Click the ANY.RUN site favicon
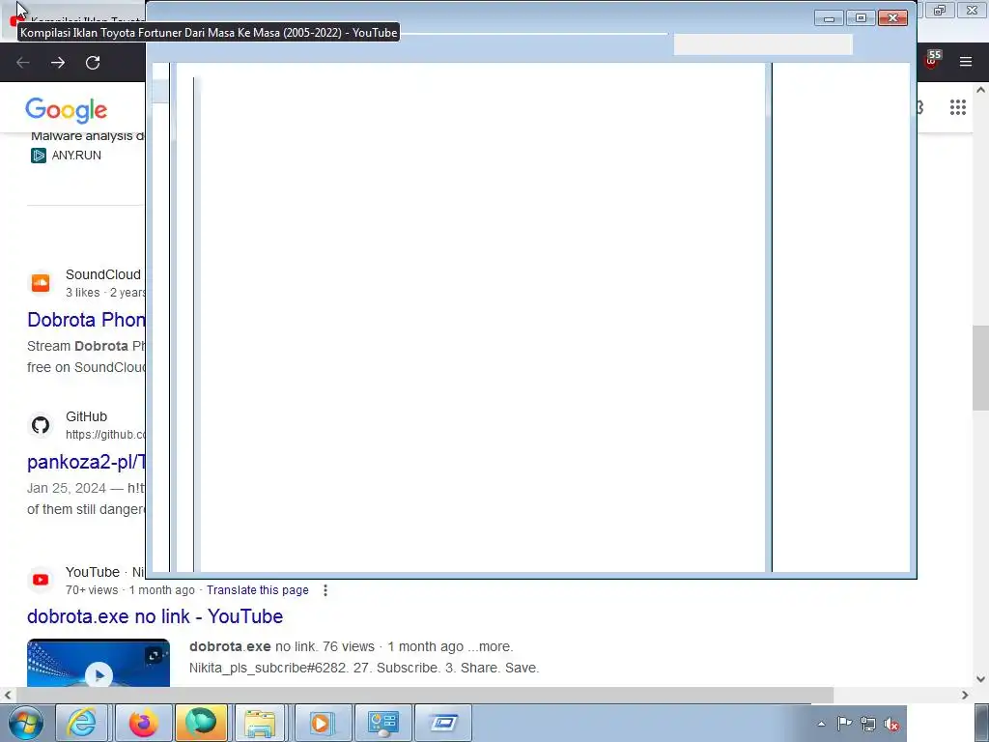The image size is (989, 742). tap(39, 156)
